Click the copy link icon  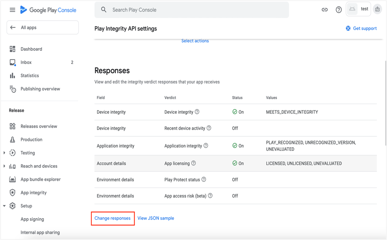325,10
